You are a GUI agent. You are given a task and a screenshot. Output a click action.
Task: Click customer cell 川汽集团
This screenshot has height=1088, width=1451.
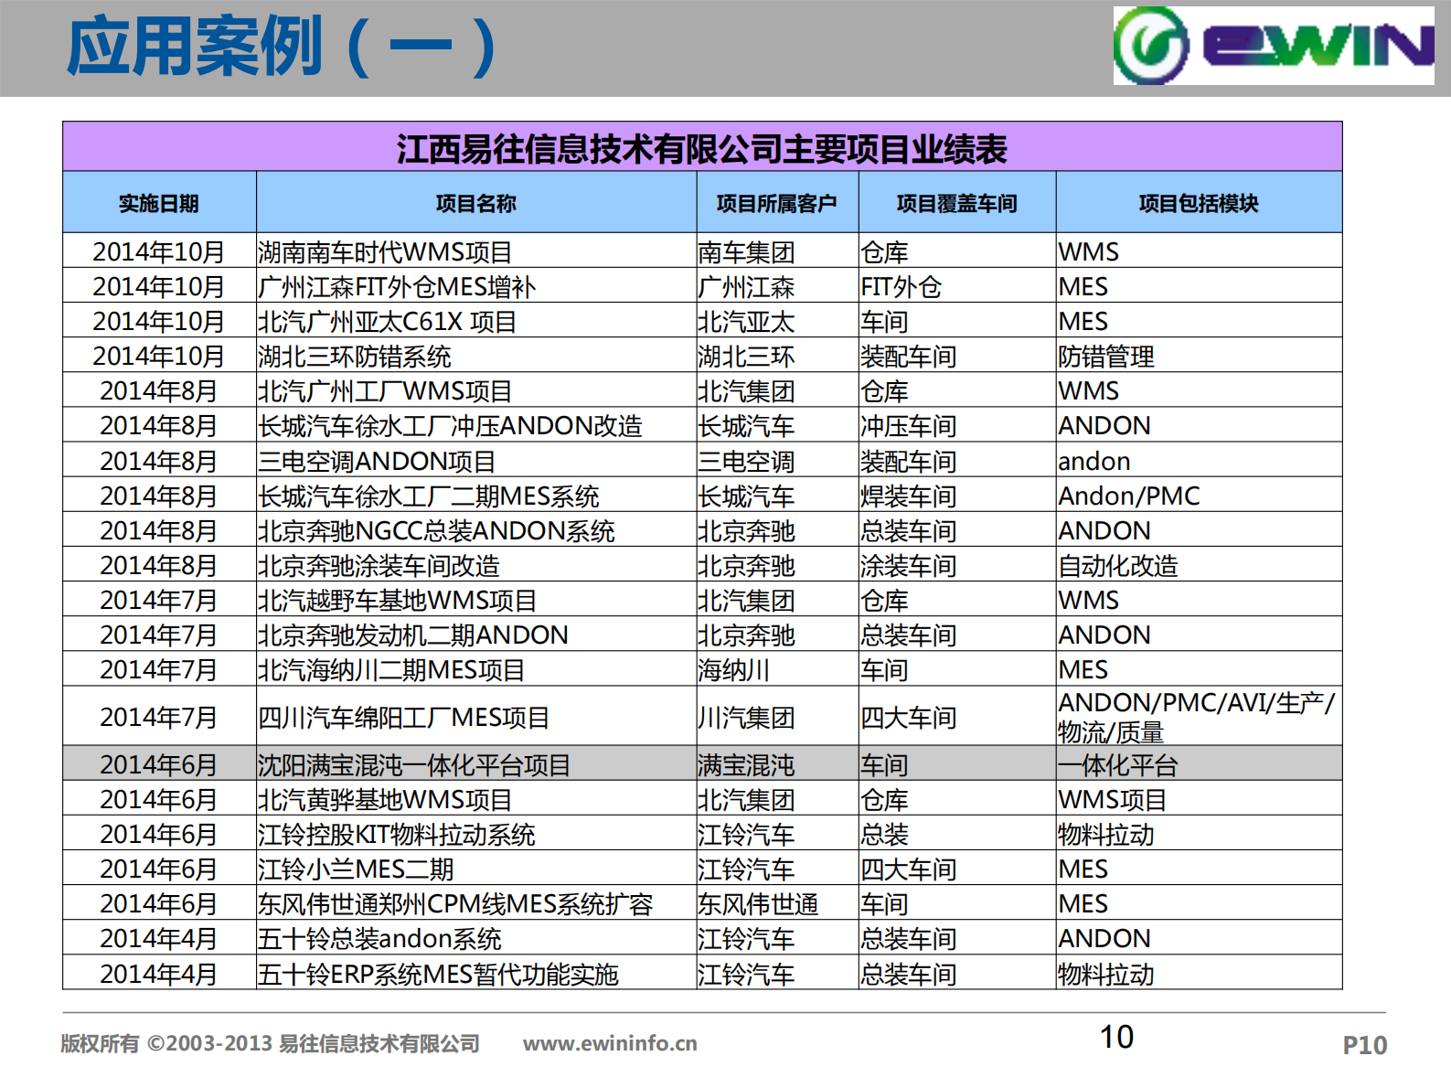click(x=777, y=717)
